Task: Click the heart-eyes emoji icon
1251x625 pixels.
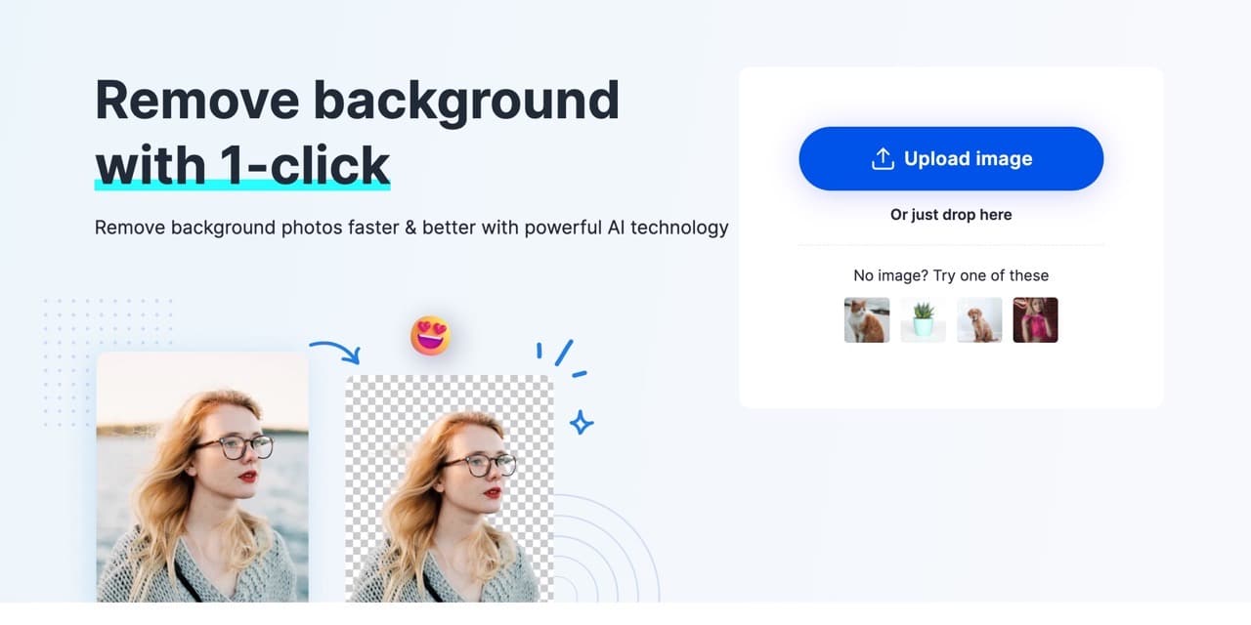Action: (431, 335)
